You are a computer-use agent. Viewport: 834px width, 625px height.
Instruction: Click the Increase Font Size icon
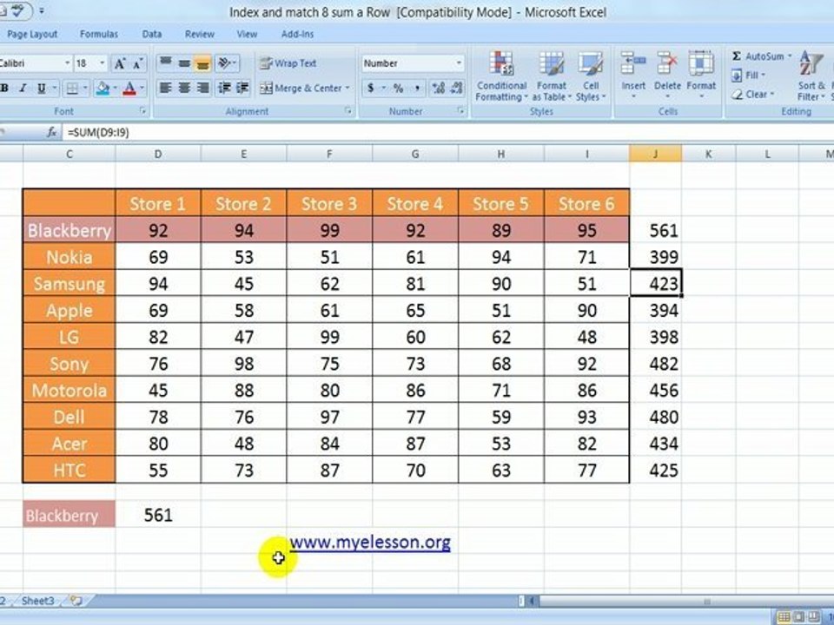[x=120, y=63]
